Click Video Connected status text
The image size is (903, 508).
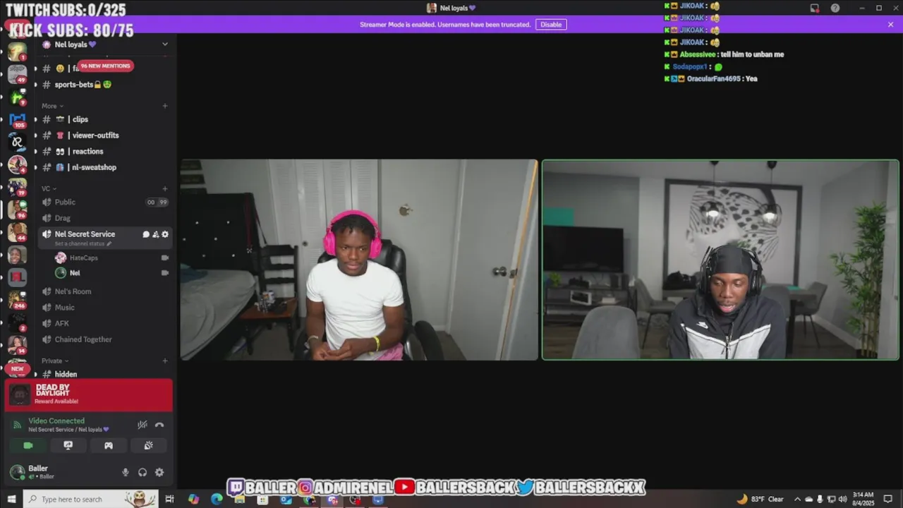click(56, 421)
